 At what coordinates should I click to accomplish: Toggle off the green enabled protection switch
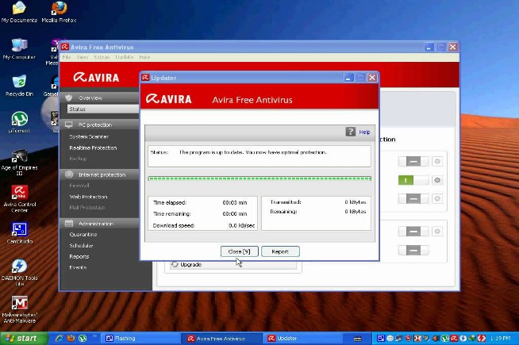coord(413,180)
